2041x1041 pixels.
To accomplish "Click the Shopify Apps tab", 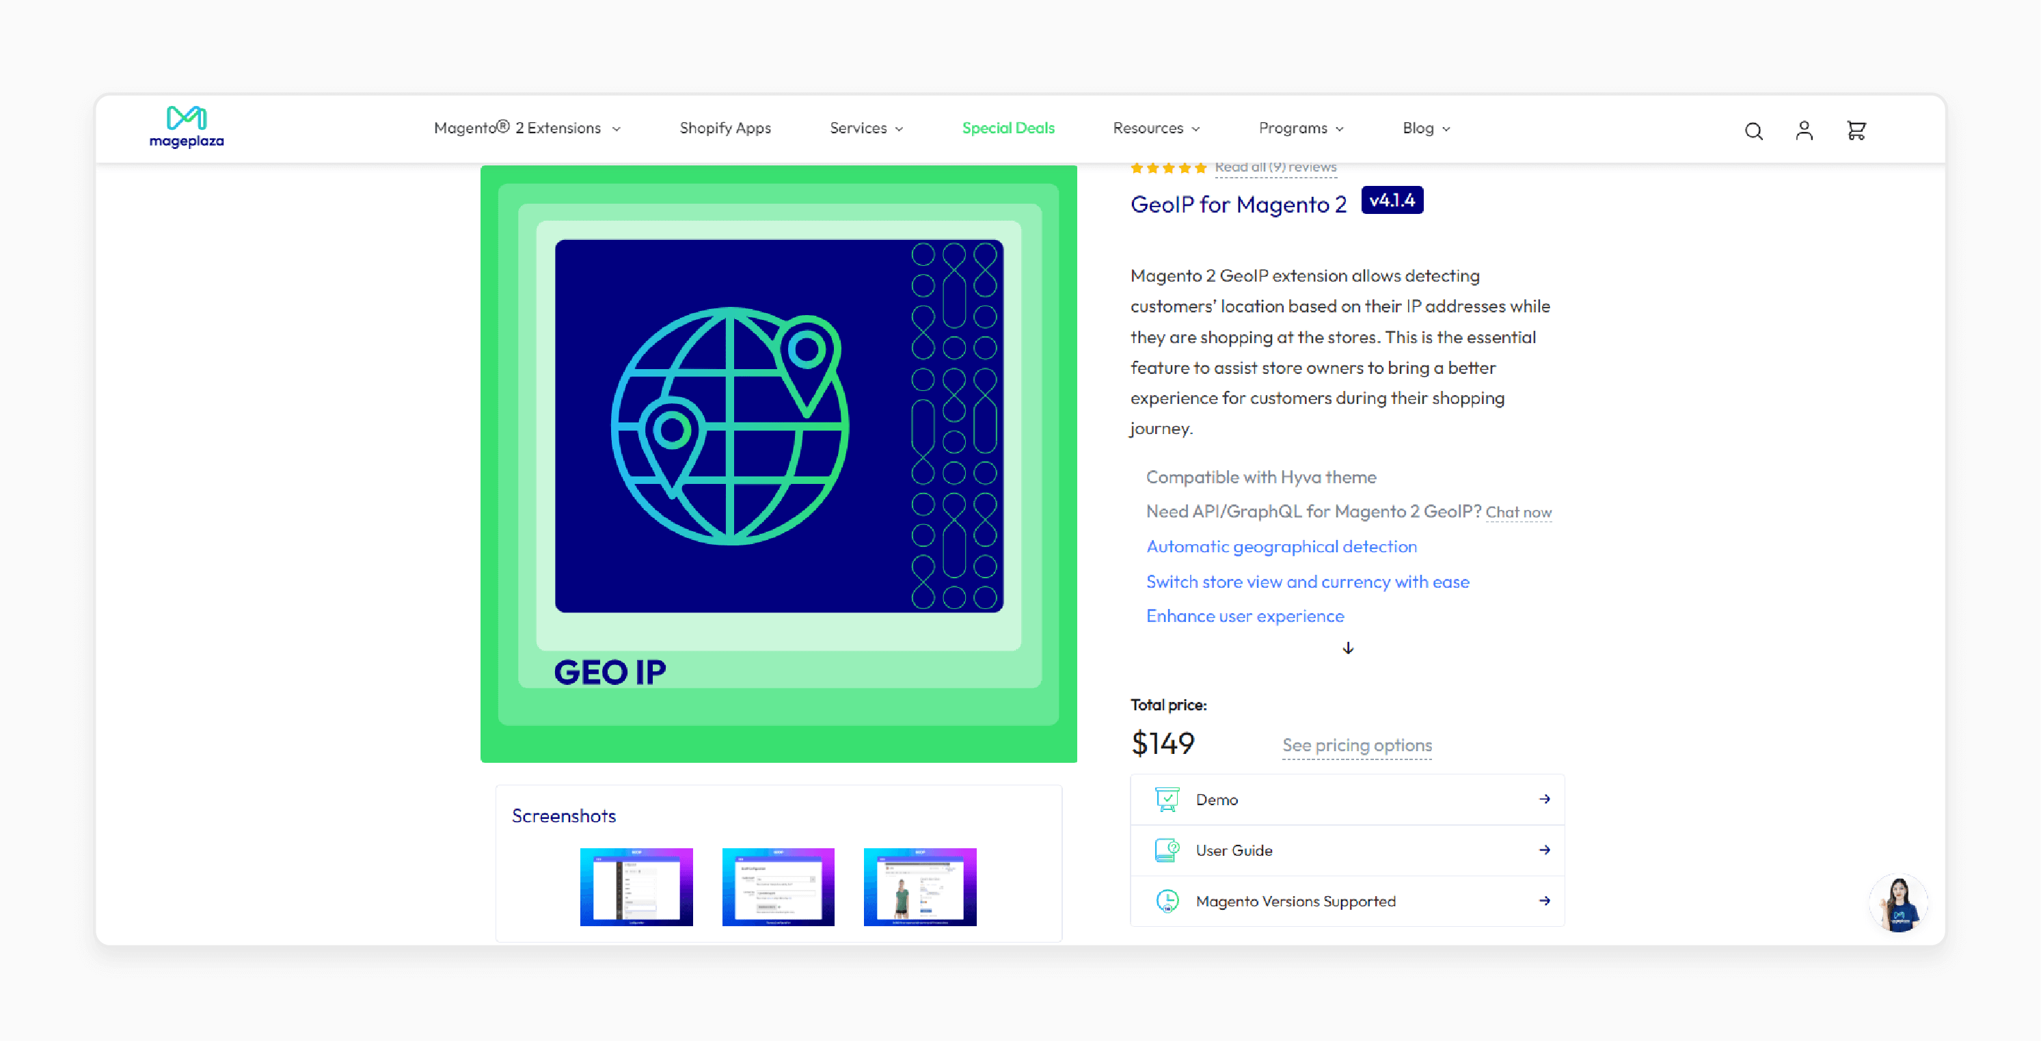I will [727, 127].
